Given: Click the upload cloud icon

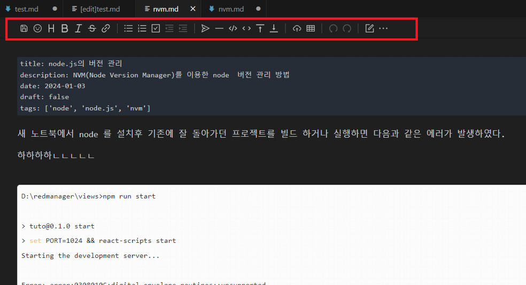Looking at the screenshot, I should [297, 29].
